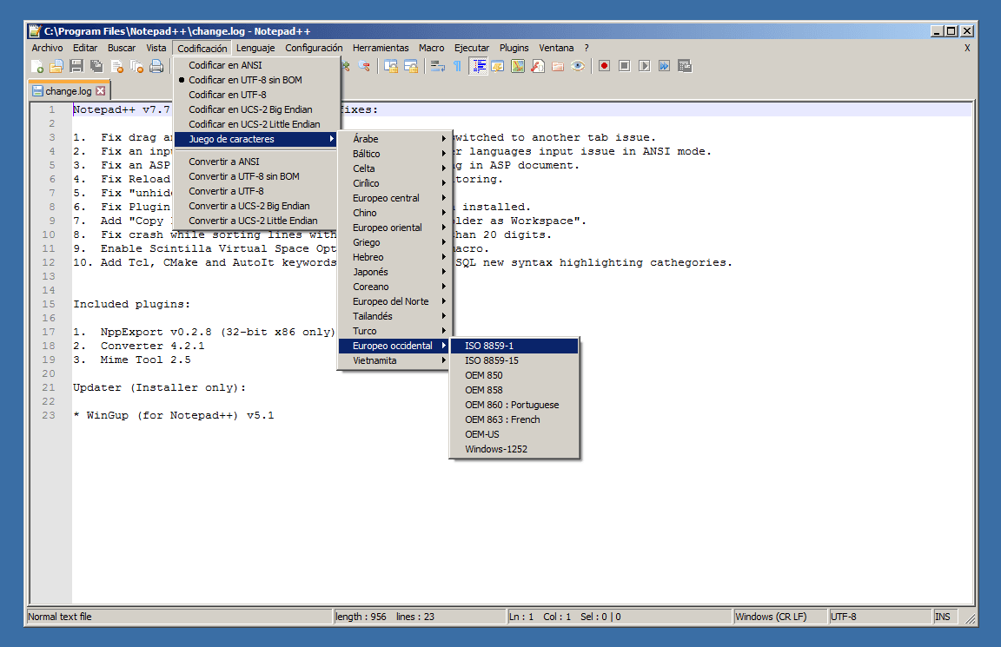Switch to the change.log tab
This screenshot has height=647, width=1001.
click(x=69, y=89)
